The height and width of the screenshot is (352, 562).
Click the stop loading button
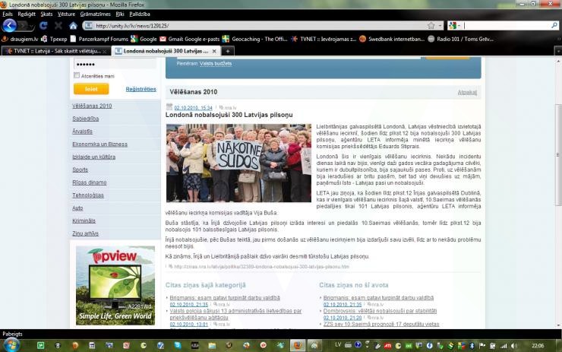point(57,25)
